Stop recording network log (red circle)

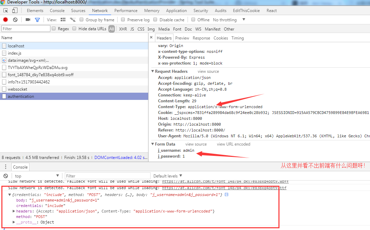tap(5, 20)
